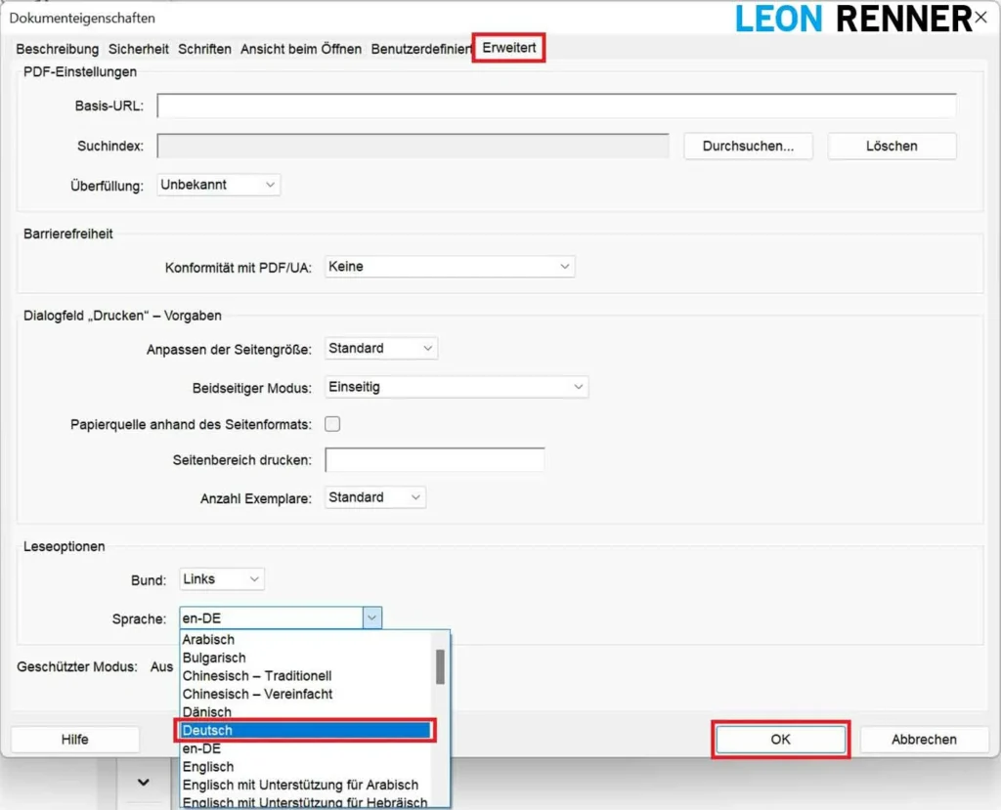Enable Papierquelle anhand des Seitenformats checkbox

(x=332, y=424)
